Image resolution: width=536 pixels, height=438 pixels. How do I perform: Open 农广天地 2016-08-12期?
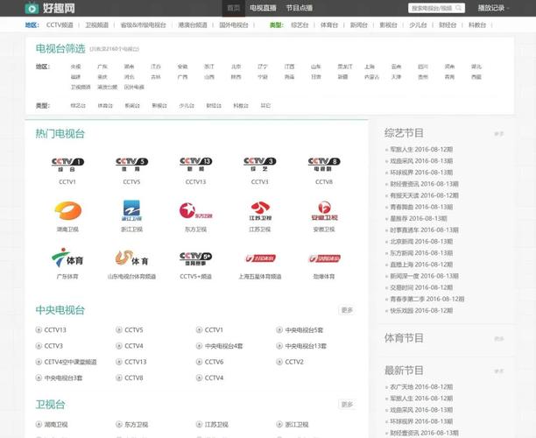[421, 387]
